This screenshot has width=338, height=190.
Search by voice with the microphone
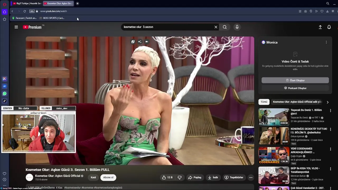coord(237,27)
